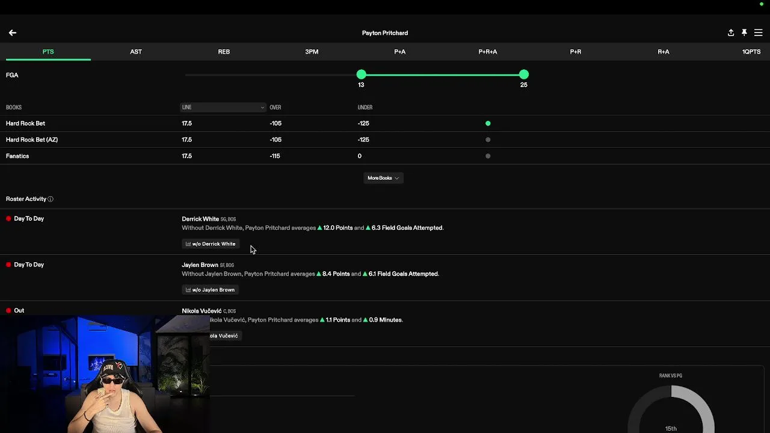Image resolution: width=770 pixels, height=433 pixels.
Task: Open the P+A tab
Action: tap(400, 52)
